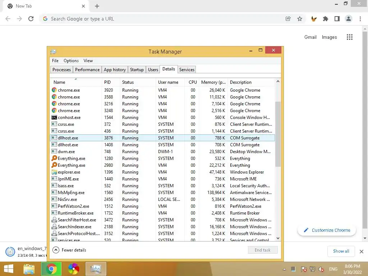Image resolution: width=368 pixels, height=276 pixels.
Task: Open the Options menu in Task Manager
Action: [71, 60]
